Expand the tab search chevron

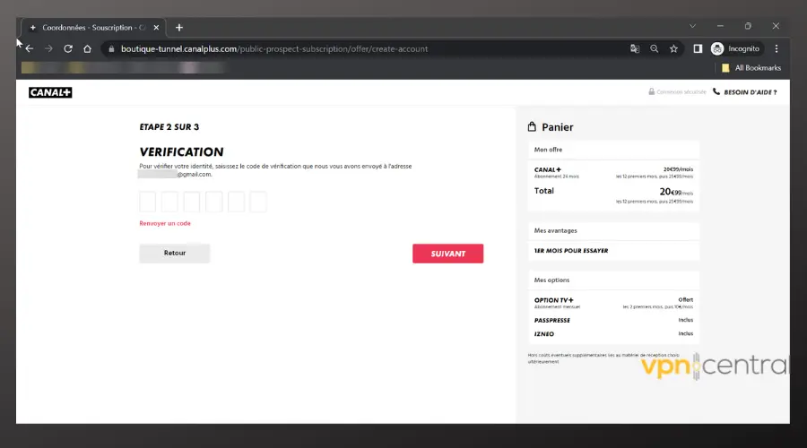point(692,26)
